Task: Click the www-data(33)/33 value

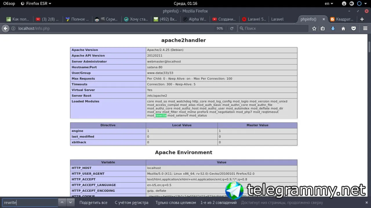Action: click(x=160, y=73)
